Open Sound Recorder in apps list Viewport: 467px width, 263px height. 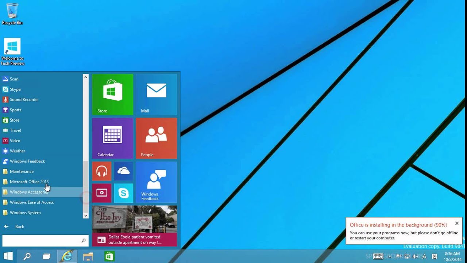(42, 99)
